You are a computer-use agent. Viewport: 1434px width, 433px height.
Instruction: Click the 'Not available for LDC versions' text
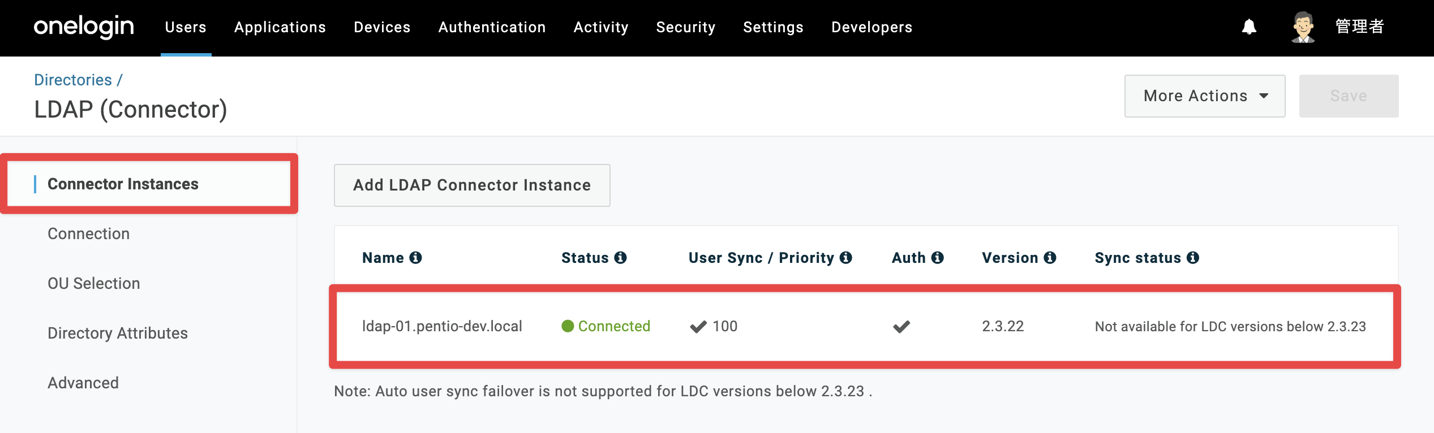pyautogui.click(x=1230, y=326)
